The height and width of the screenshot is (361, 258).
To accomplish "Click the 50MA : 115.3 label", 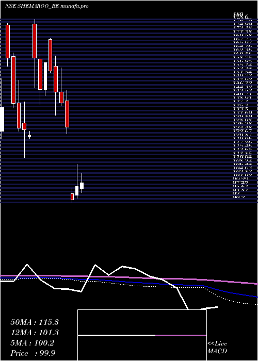I will [35, 322].
